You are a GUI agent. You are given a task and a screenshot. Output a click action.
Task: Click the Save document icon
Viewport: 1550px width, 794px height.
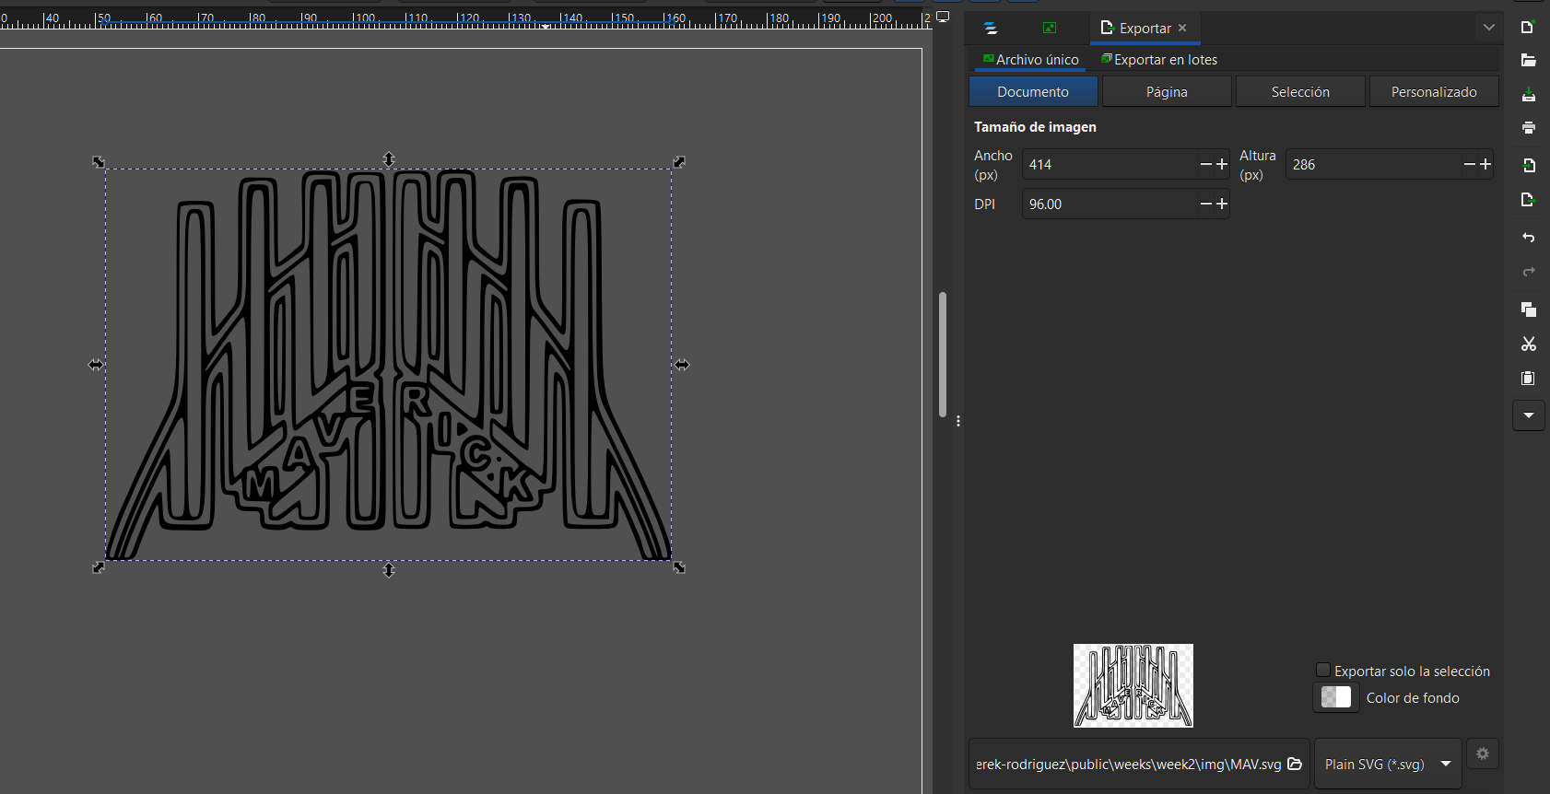[x=1528, y=95]
